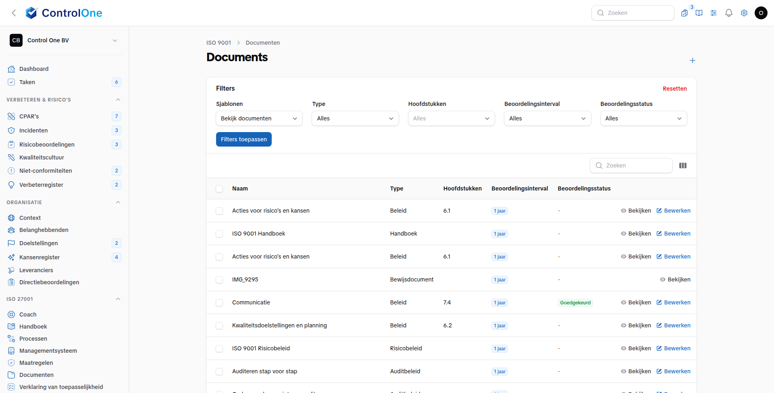Click the Resetten link
The height and width of the screenshot is (393, 774).
pyautogui.click(x=675, y=89)
